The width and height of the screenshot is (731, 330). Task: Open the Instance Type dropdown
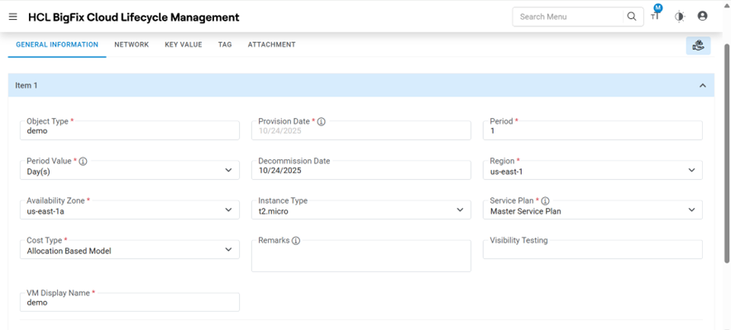[x=460, y=210]
